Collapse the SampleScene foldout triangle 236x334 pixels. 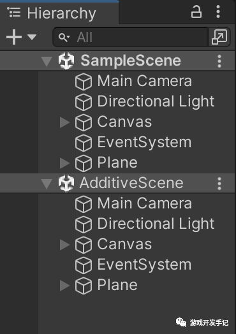click(47, 61)
